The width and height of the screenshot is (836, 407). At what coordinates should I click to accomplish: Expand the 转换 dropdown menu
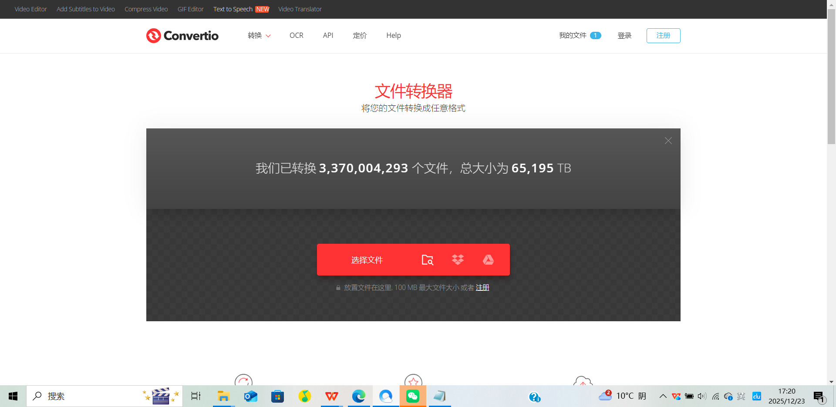coord(259,36)
